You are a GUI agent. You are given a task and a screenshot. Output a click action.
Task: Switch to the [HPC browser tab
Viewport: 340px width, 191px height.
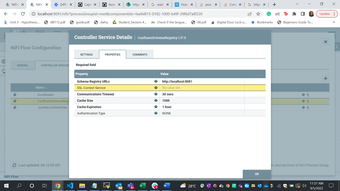[63, 4]
